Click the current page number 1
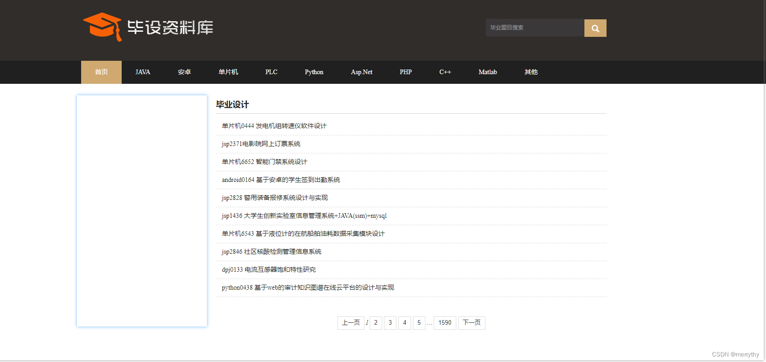766x362 pixels. [x=367, y=323]
